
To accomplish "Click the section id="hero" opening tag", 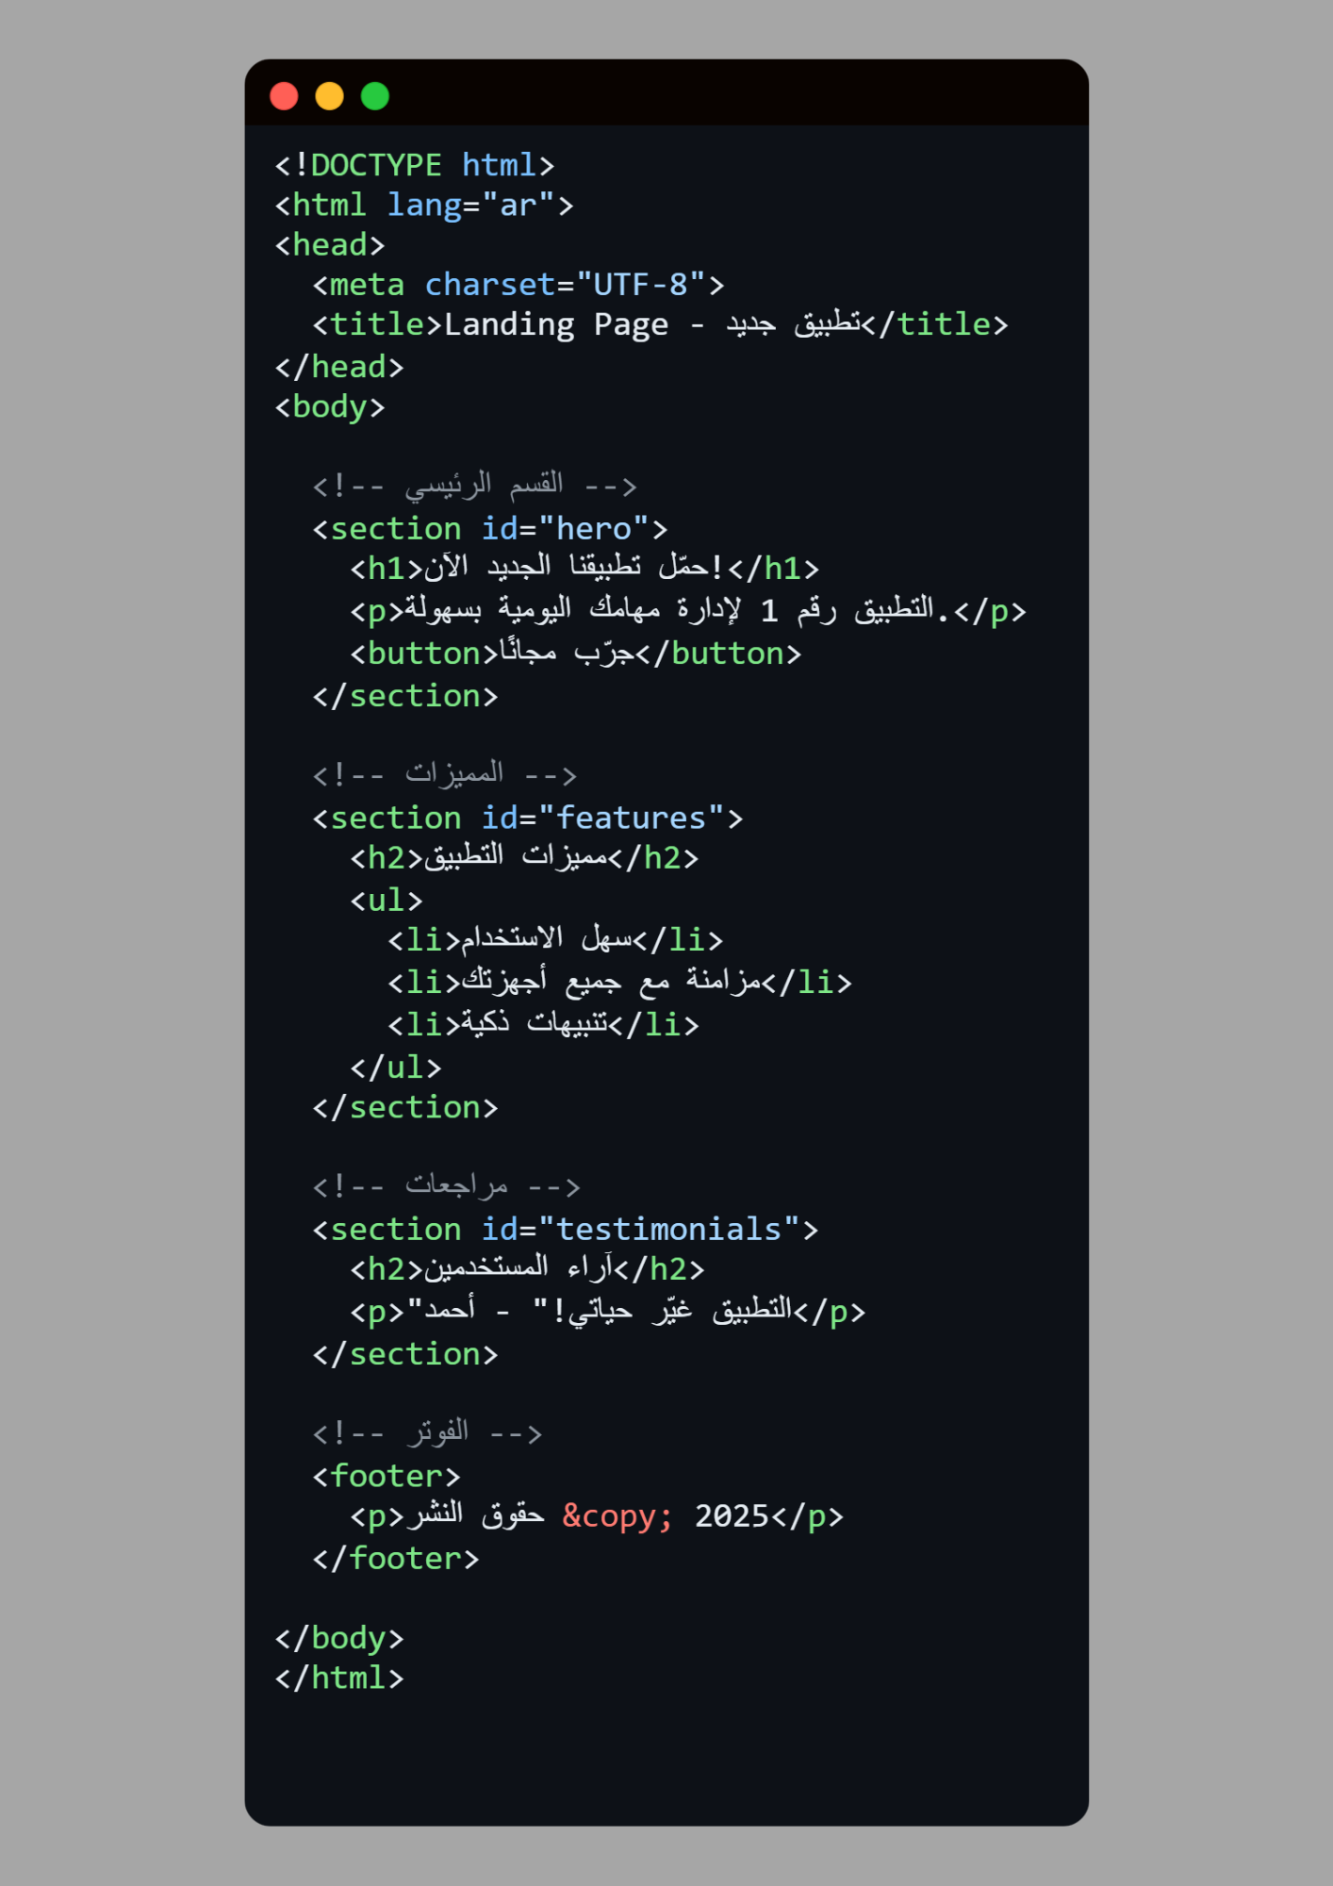I will coord(490,529).
